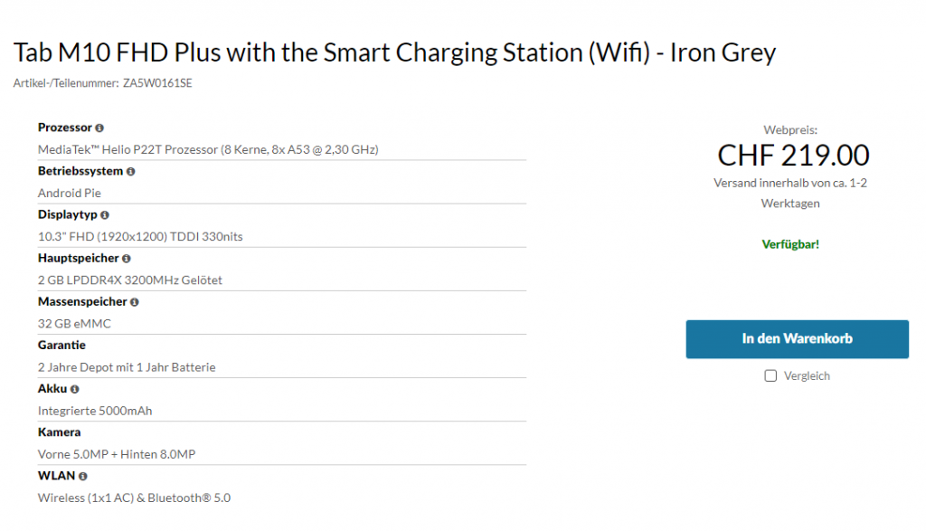Click the Verfügbar! availability text

click(791, 244)
